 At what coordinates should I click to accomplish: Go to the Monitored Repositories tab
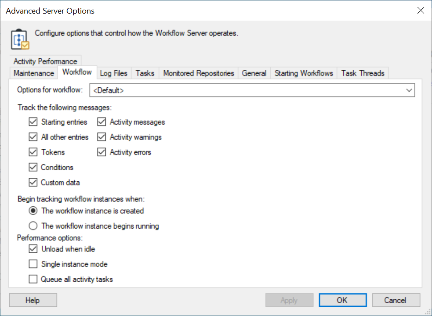coord(198,73)
